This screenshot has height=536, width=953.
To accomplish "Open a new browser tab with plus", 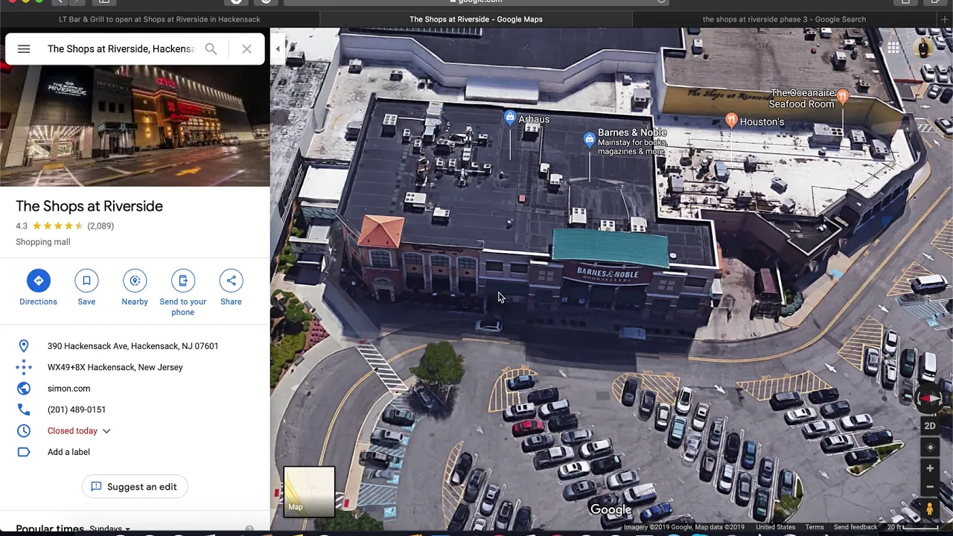I will [945, 19].
